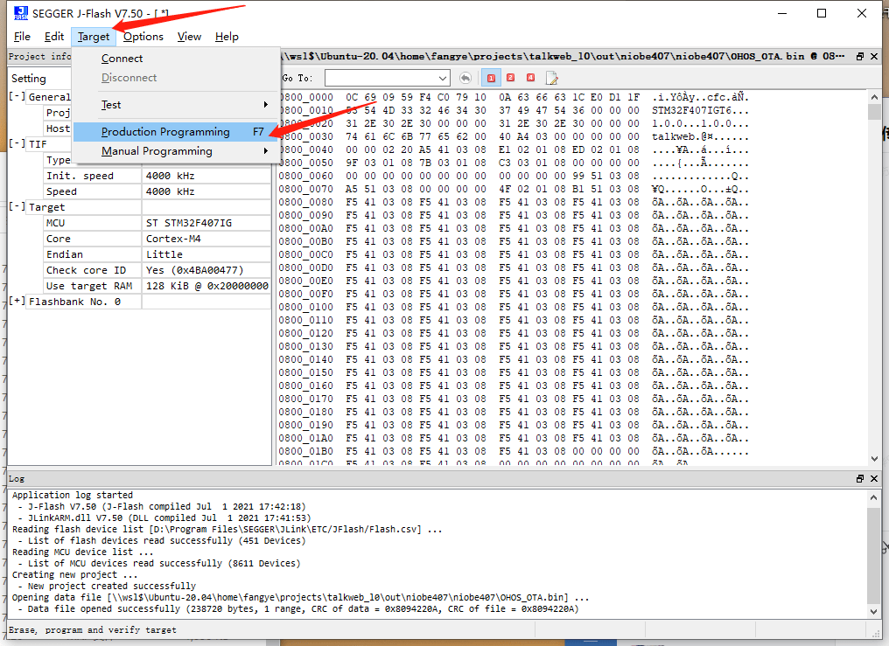
Task: Click log line 'New project created successfully'
Action: pos(112,586)
